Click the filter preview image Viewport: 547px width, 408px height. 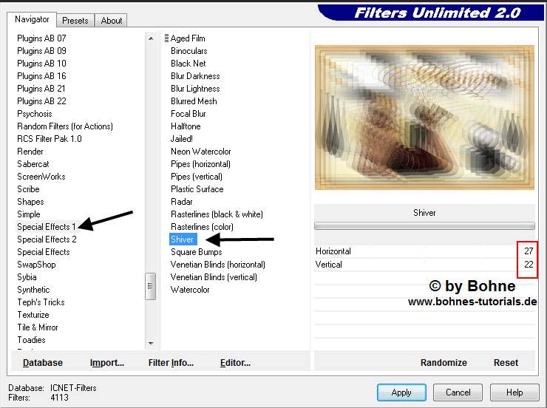pyautogui.click(x=424, y=117)
